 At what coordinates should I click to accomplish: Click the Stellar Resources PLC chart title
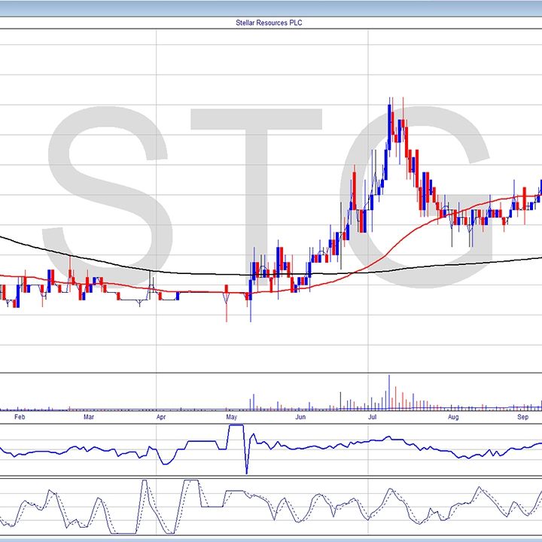pyautogui.click(x=269, y=23)
